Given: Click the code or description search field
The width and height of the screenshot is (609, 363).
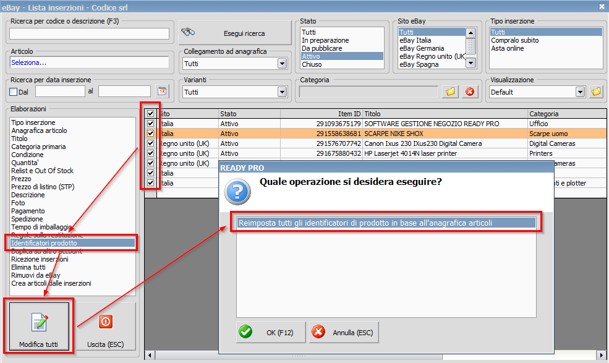Looking at the screenshot, I should (x=89, y=33).
